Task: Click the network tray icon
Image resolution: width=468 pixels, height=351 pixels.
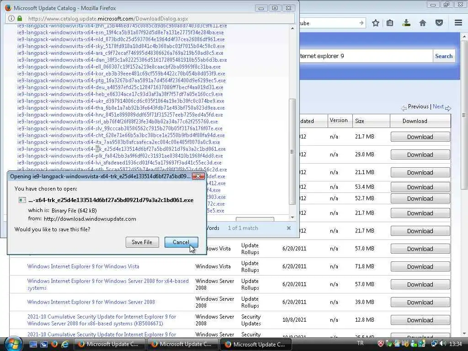Action: pyautogui.click(x=434, y=344)
